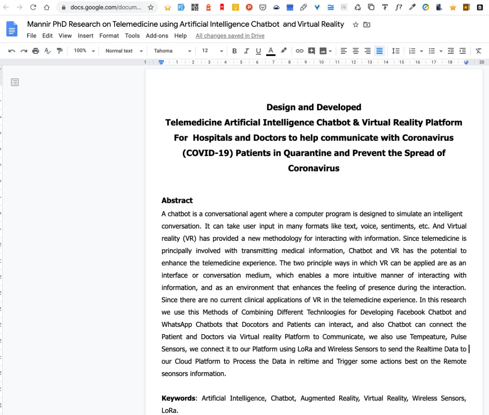
Task: Open the Add-ons menu
Action: pos(157,36)
